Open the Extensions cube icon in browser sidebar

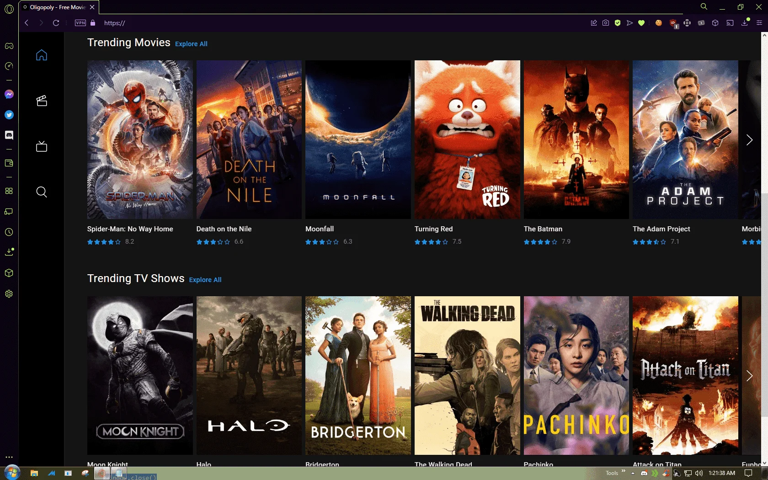point(9,273)
